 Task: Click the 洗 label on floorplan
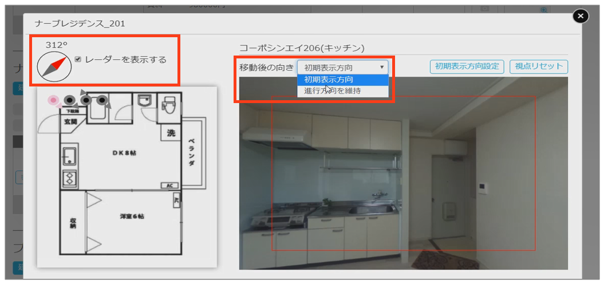point(171,133)
